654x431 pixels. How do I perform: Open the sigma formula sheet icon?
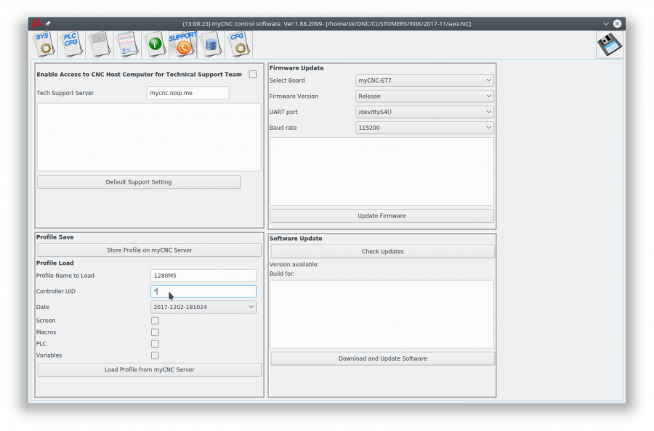[x=126, y=44]
